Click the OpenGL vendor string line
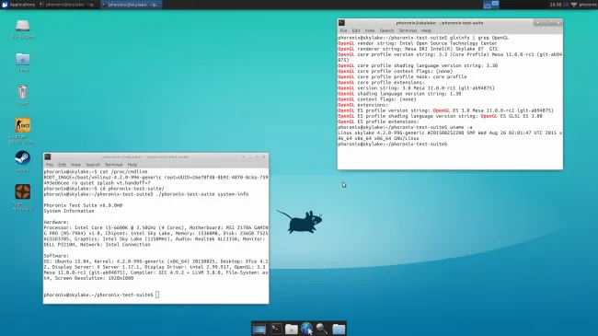The image size is (598, 336). point(418,43)
